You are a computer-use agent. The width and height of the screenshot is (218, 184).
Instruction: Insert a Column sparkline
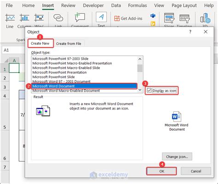24,21
